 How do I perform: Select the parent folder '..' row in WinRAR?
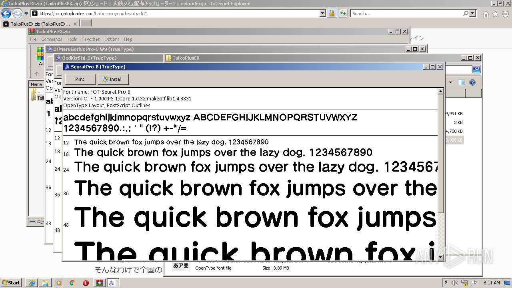37,91
